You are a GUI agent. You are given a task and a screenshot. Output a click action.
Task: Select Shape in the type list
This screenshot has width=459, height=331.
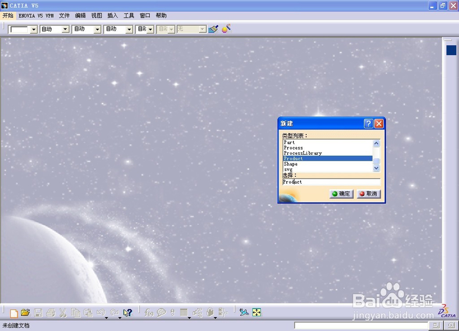(x=328, y=164)
